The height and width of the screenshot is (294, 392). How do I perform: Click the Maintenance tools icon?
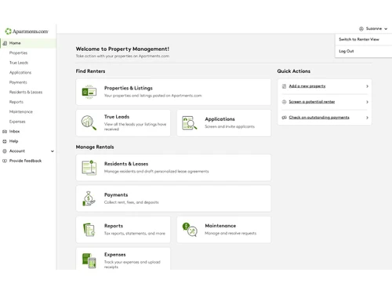(190, 230)
